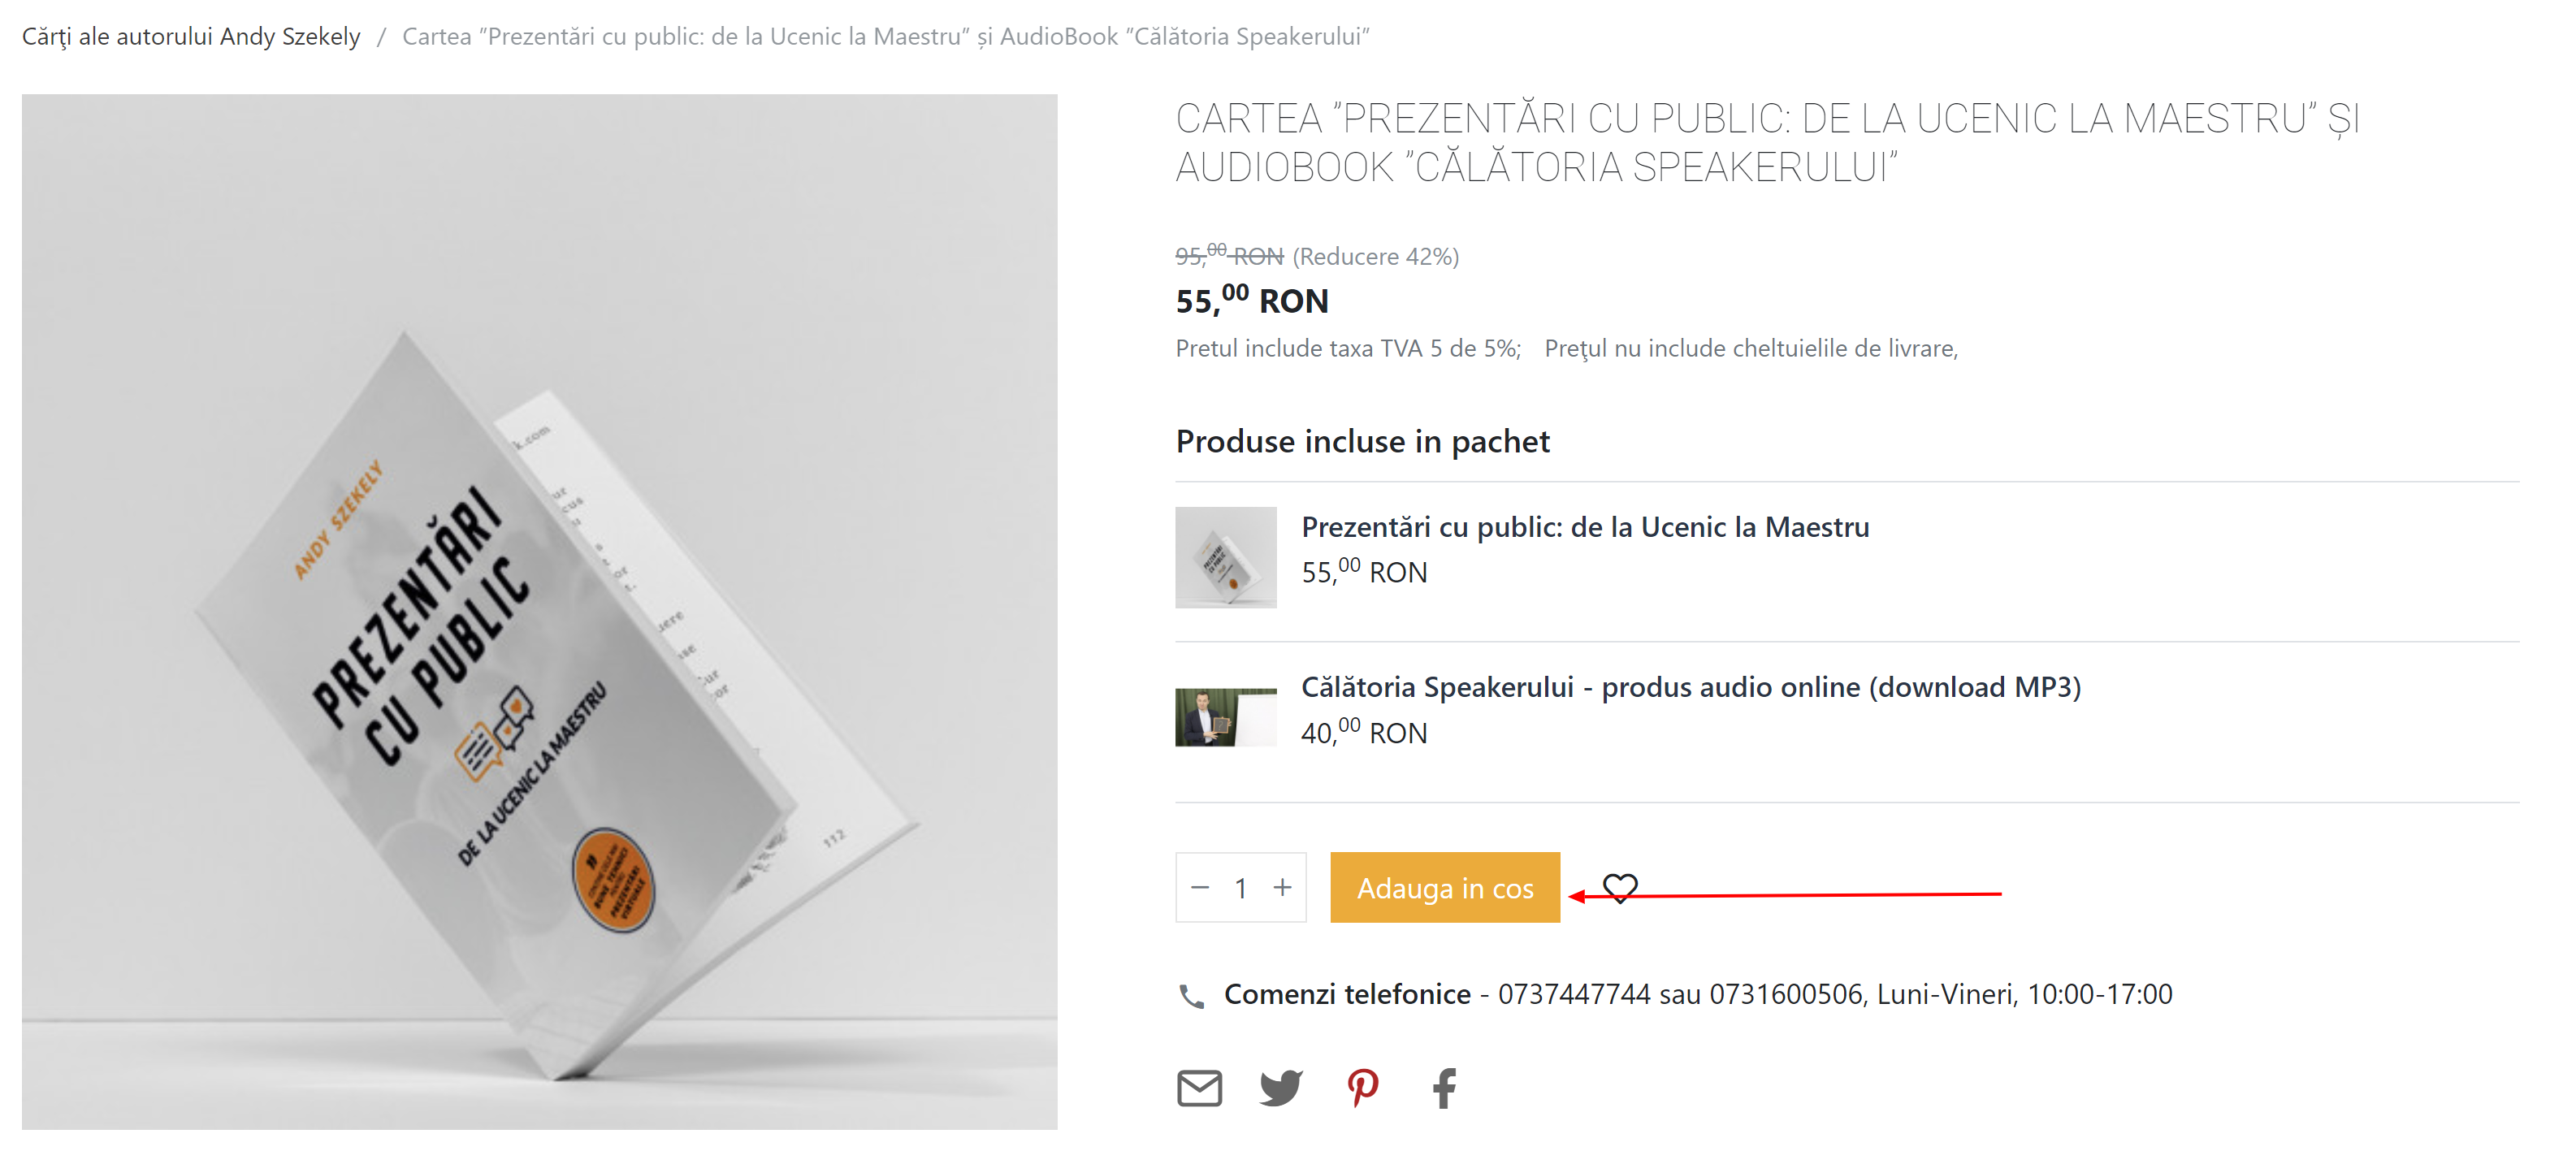Viewport: 2576px width, 1164px height.
Task: Open the Prezentări cu public book thumbnail
Action: click(1226, 557)
